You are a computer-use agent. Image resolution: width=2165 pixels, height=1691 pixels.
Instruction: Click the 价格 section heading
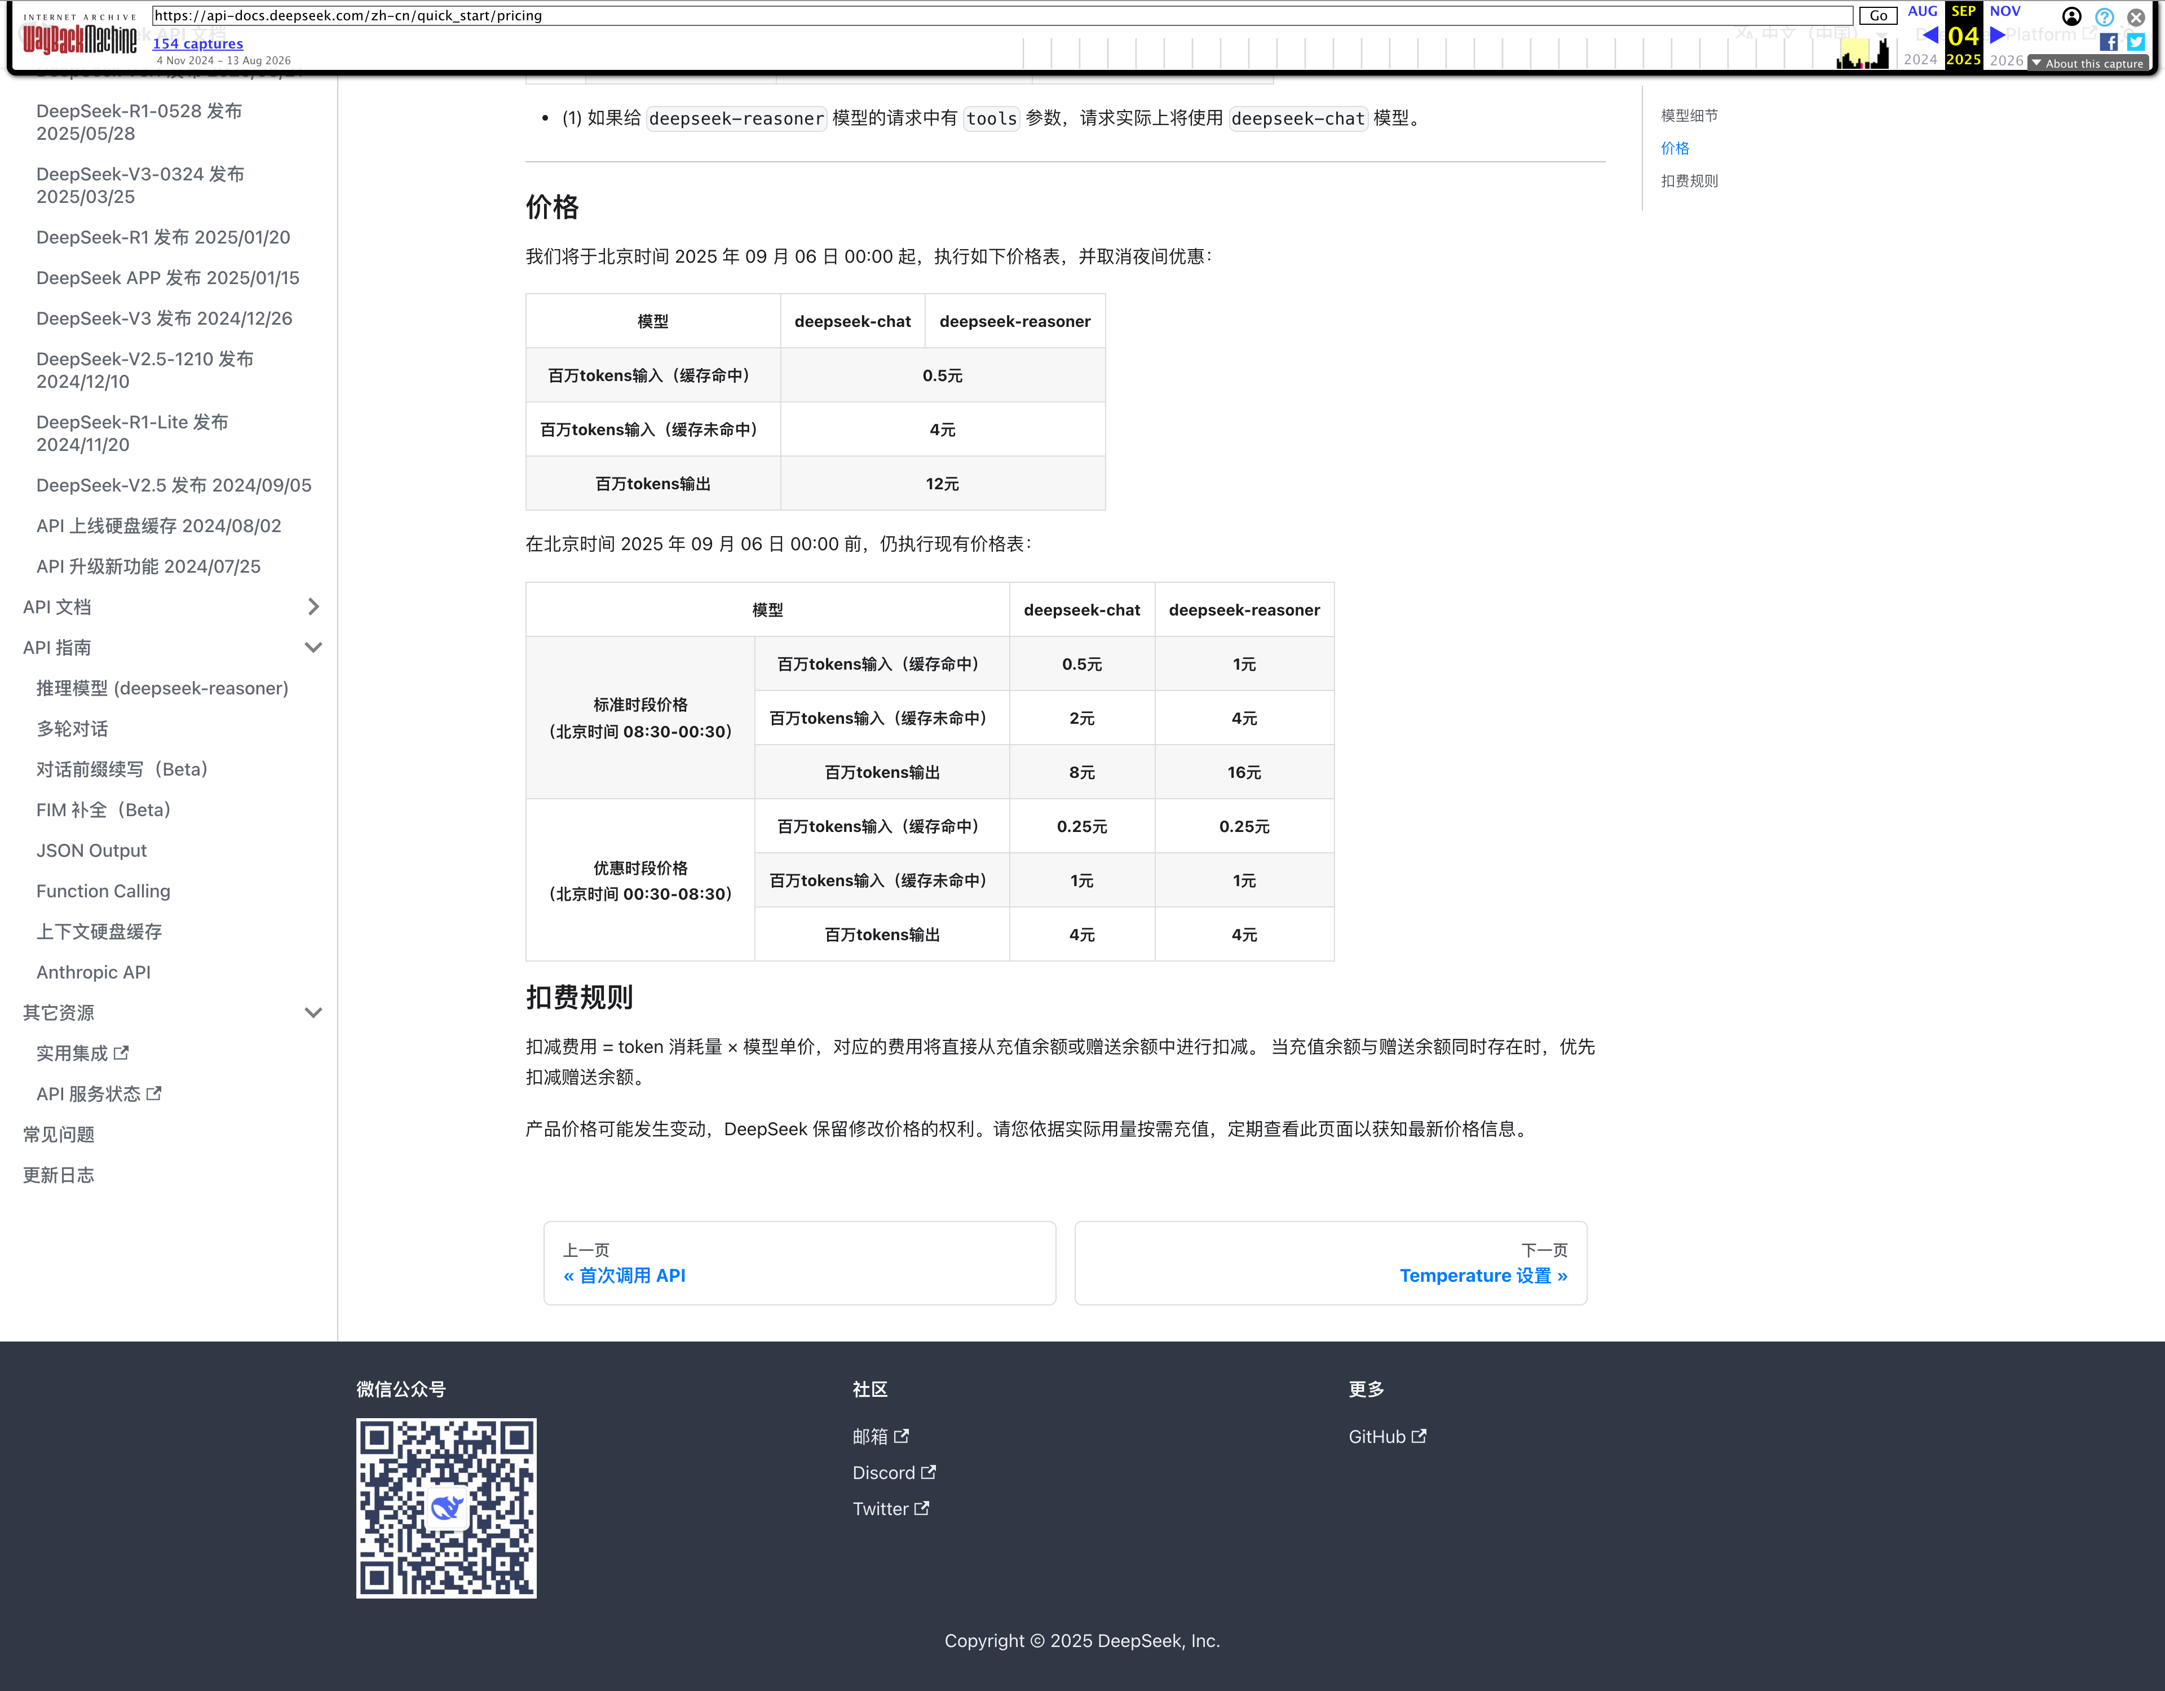click(x=552, y=207)
